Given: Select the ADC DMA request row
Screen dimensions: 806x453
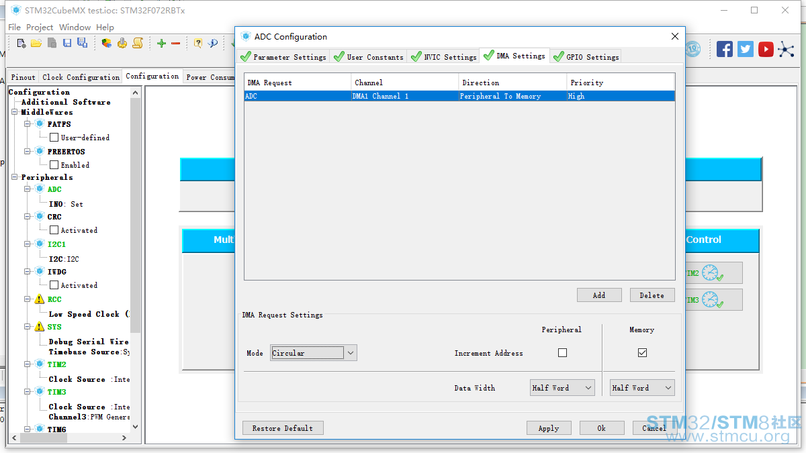Looking at the screenshot, I should (x=459, y=96).
